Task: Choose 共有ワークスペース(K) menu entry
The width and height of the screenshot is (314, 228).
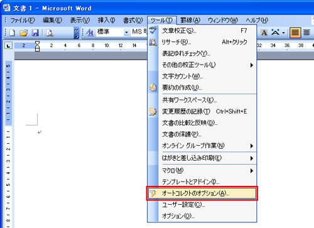Action: point(202,100)
